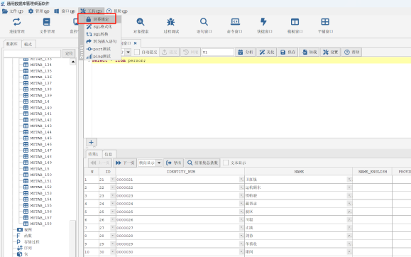The image size is (411, 257).
Task: Click 加载 load file button
Action: click(309, 53)
